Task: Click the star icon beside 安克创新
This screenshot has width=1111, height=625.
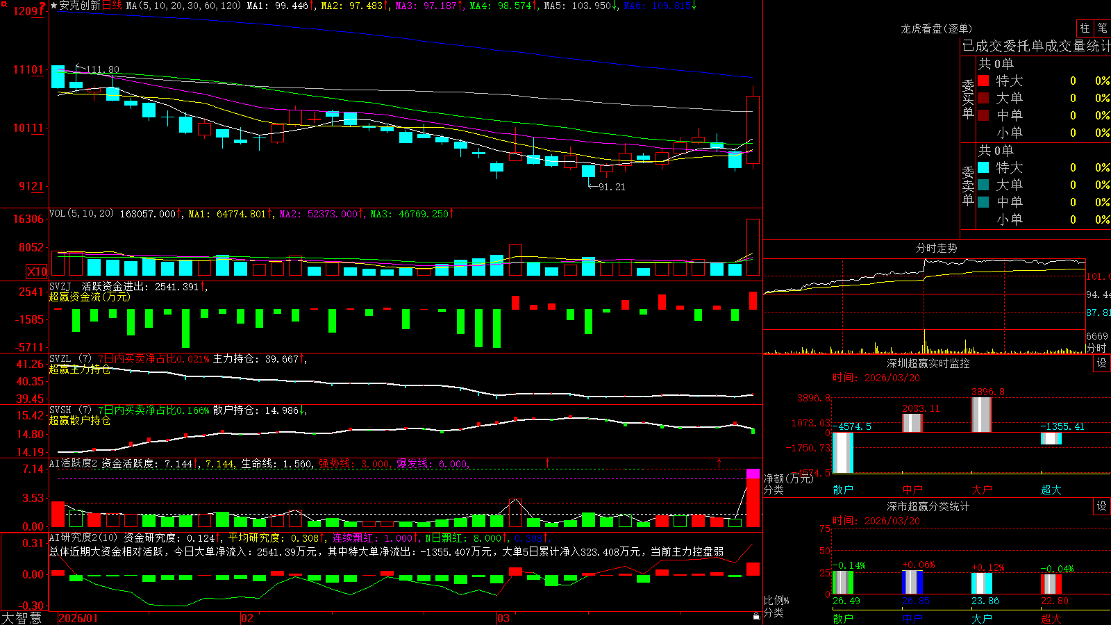Action: (54, 6)
